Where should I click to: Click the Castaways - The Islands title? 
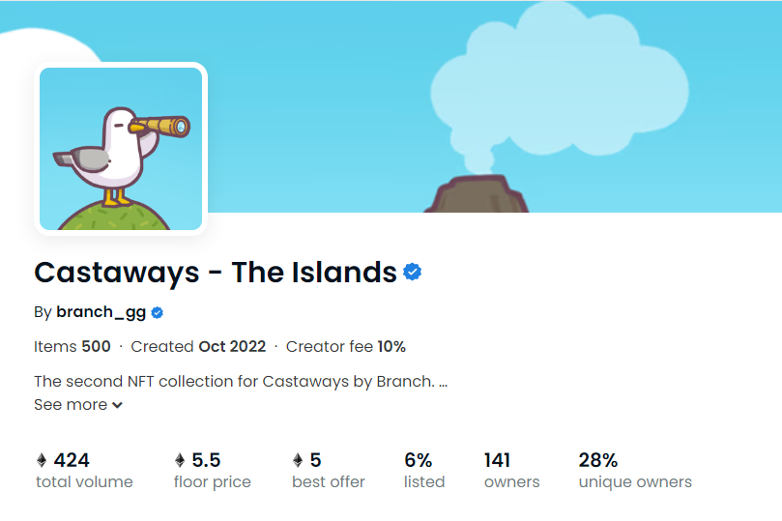pos(216,273)
